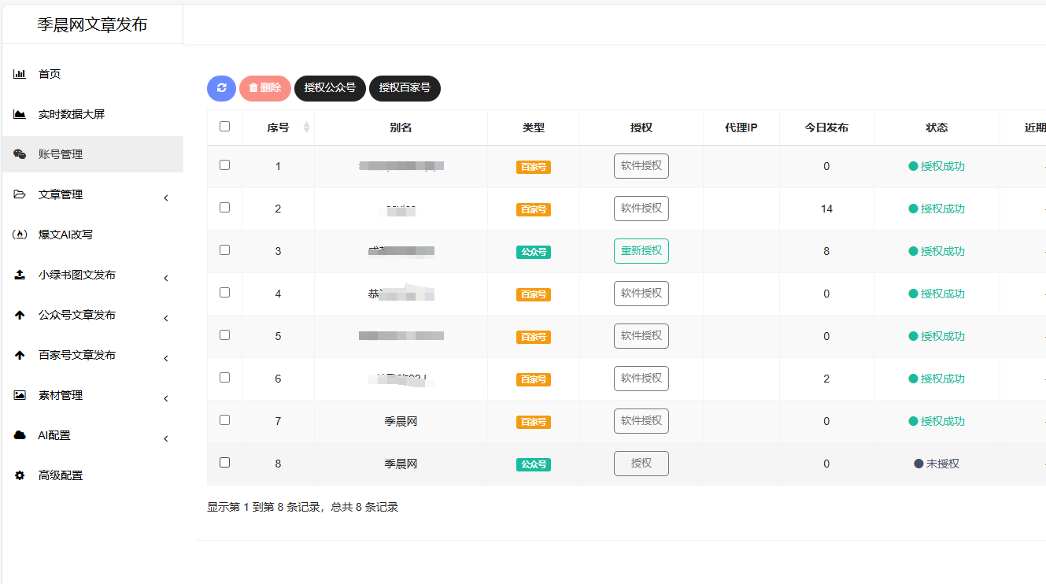
Task: Click the cloud icon beside AI配置
Action: (20, 435)
